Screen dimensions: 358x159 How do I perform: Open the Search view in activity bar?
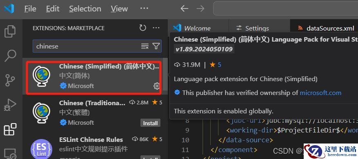pyautogui.click(x=10, y=56)
